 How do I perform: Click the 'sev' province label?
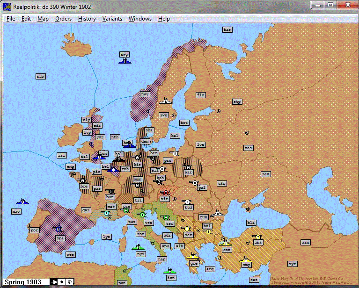tap(266, 174)
